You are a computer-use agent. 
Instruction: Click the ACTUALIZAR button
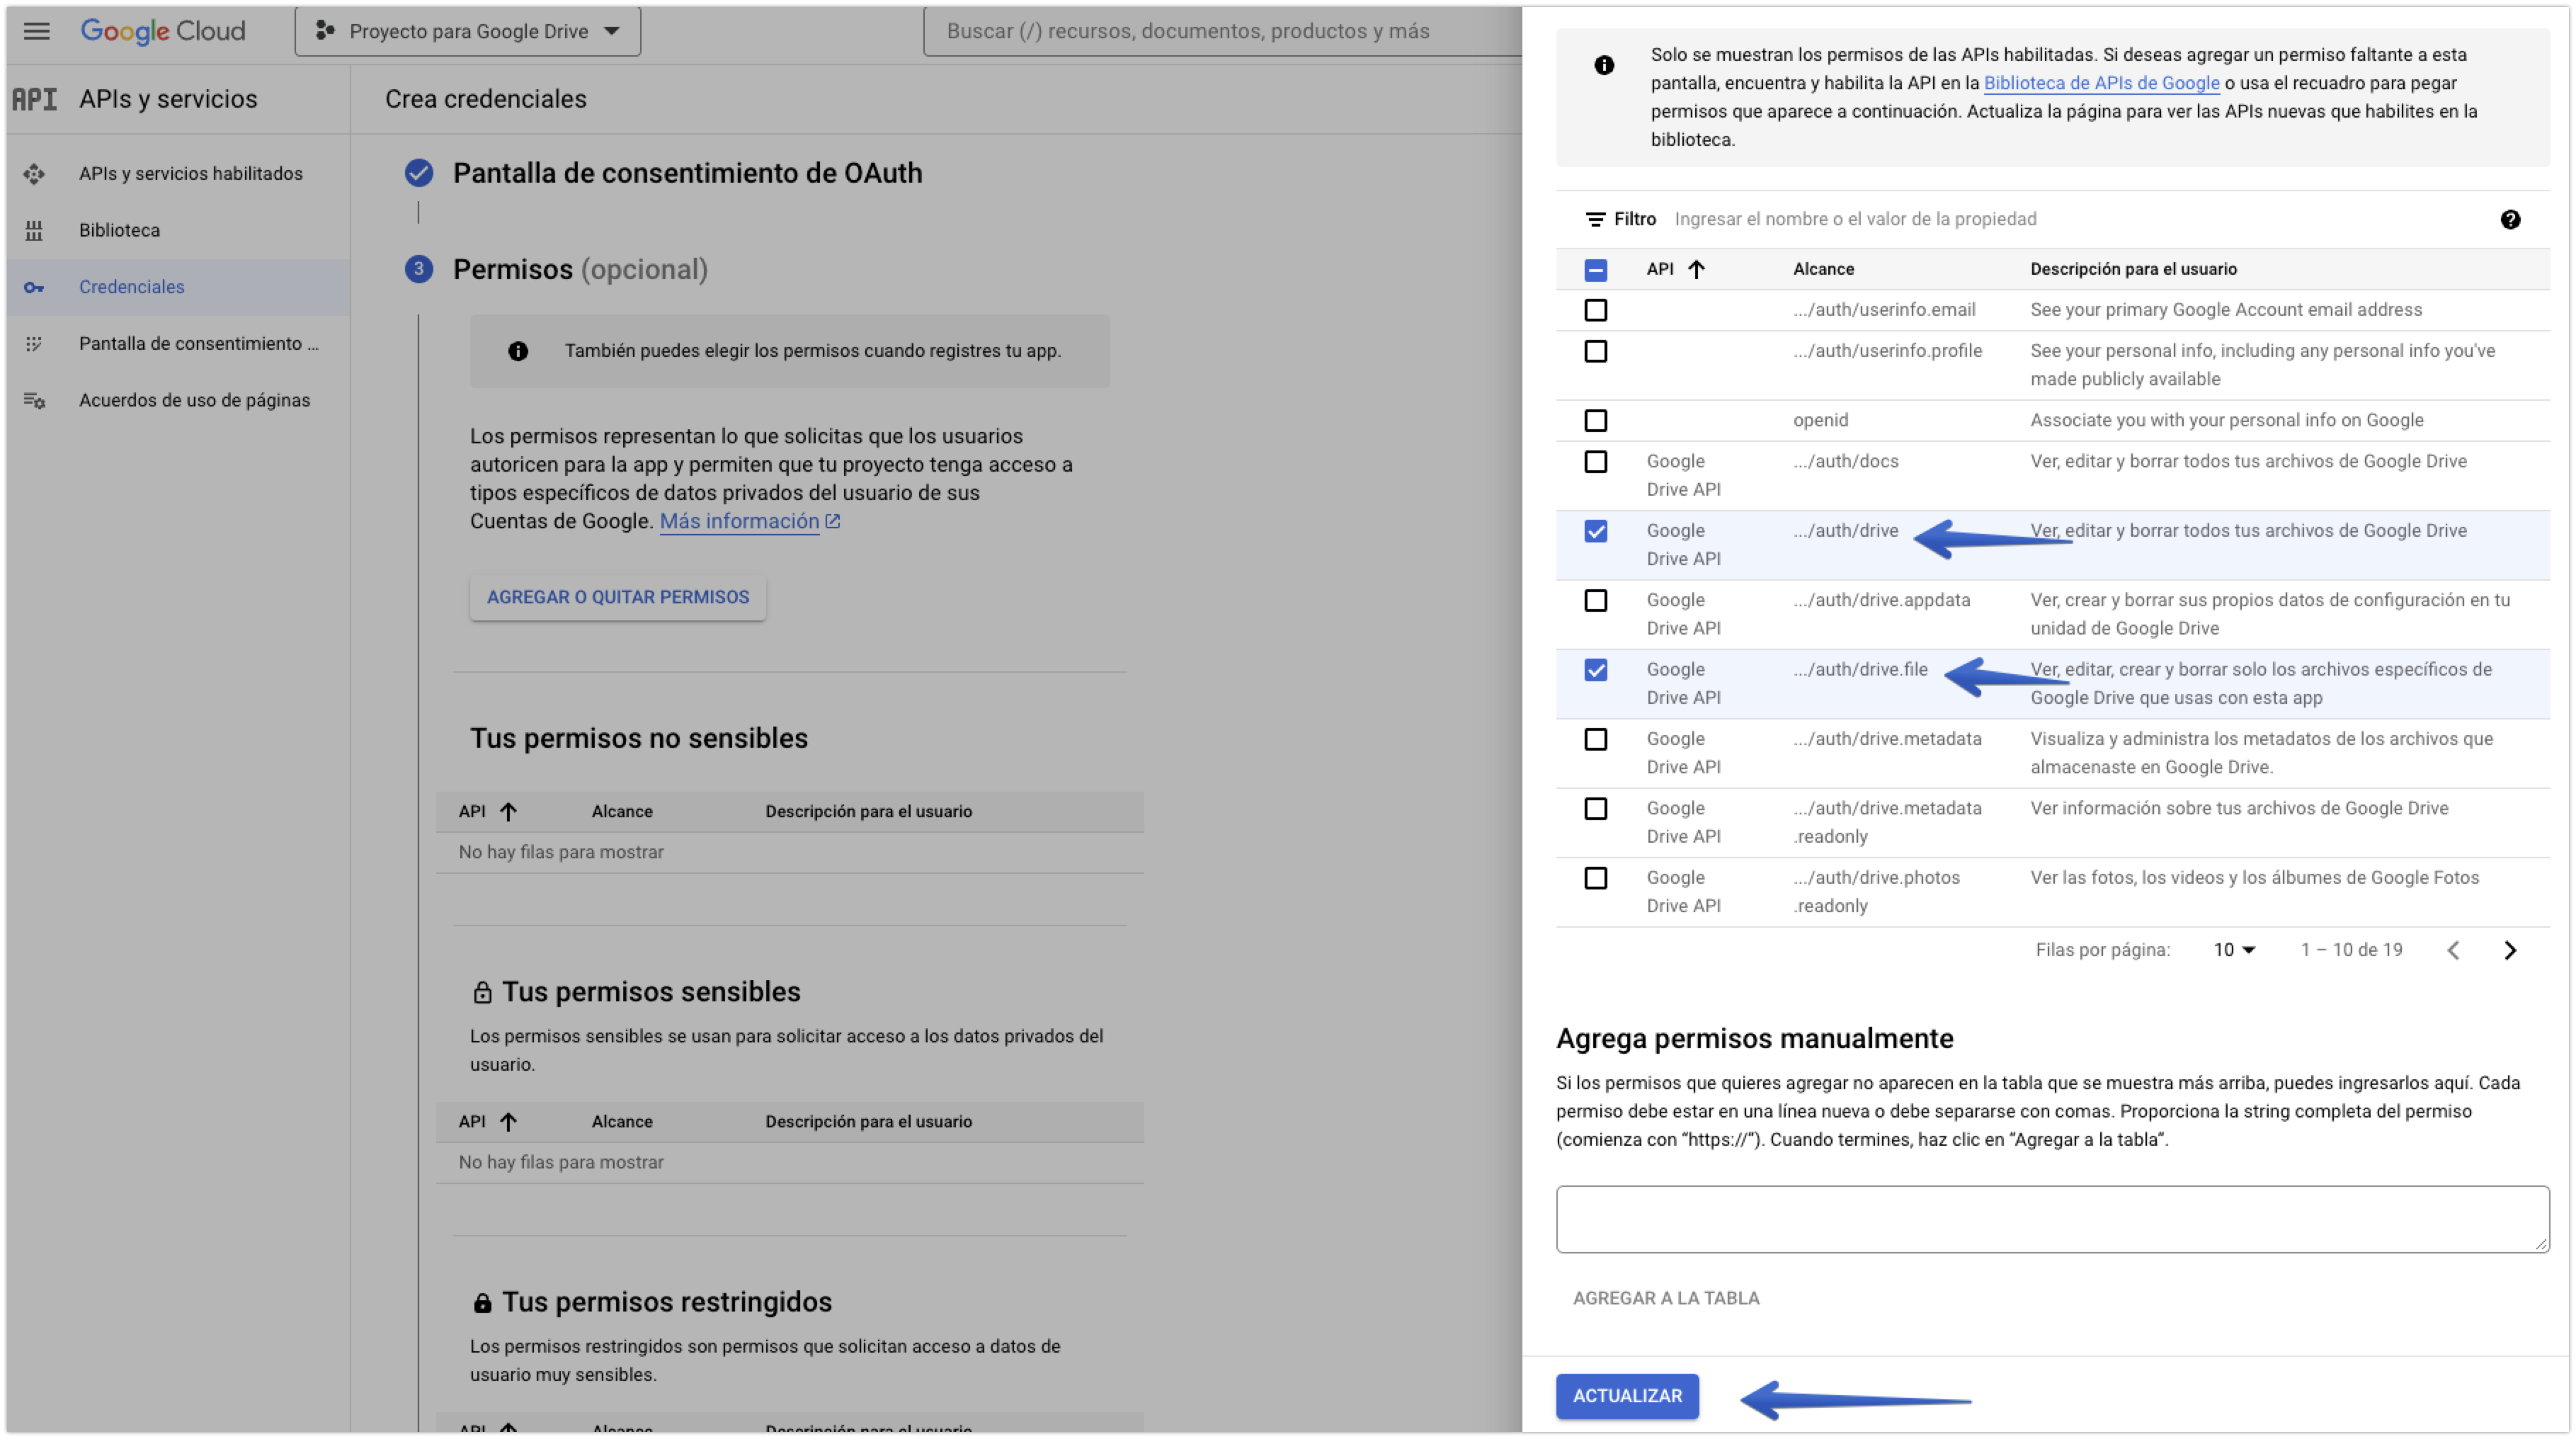pyautogui.click(x=1627, y=1396)
